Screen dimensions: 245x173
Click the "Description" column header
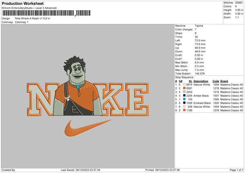click(x=201, y=81)
